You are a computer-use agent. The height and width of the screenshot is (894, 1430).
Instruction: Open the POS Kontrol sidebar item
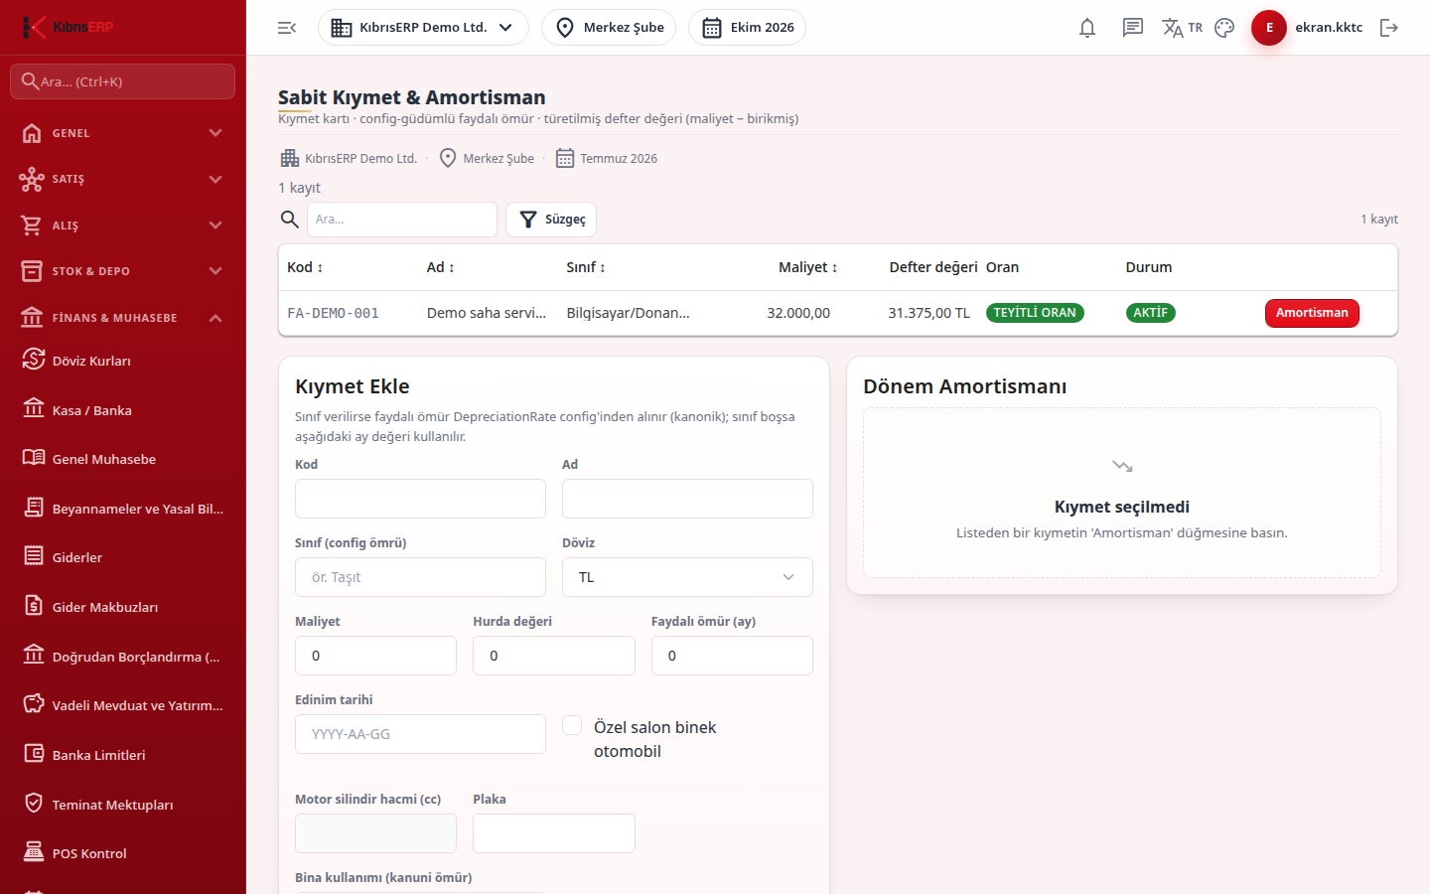click(x=123, y=853)
